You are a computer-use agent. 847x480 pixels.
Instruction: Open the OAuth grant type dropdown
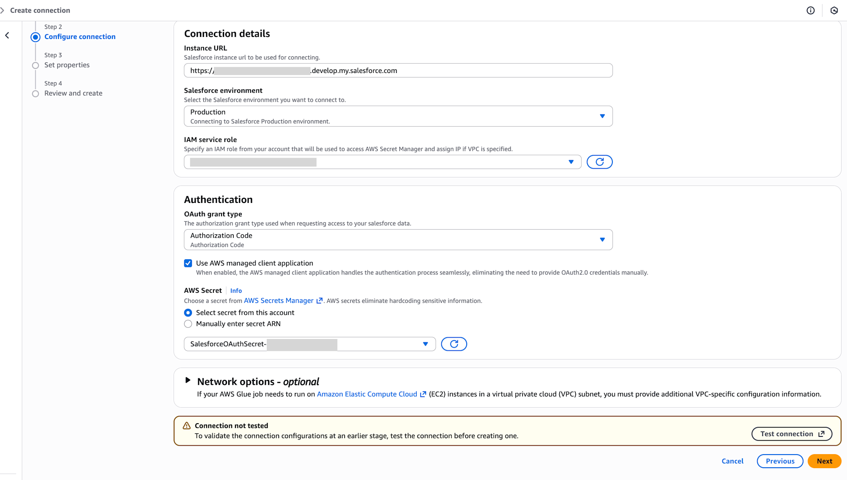click(x=602, y=239)
